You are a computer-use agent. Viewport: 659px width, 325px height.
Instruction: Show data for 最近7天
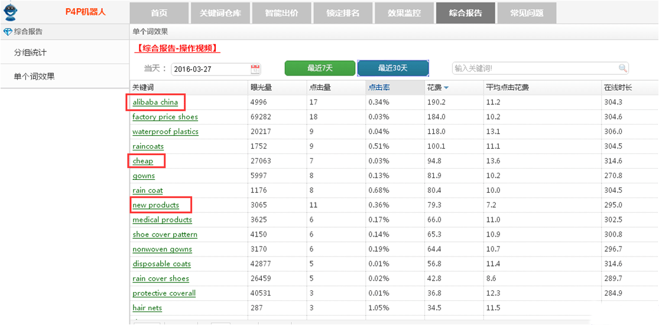coord(320,68)
